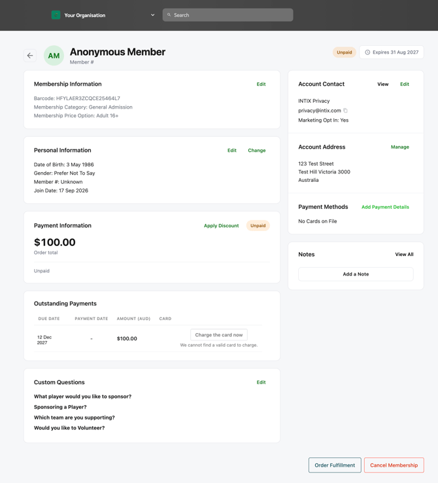Click the clock icon beside expiry date
This screenshot has width=438, height=483.
367,52
